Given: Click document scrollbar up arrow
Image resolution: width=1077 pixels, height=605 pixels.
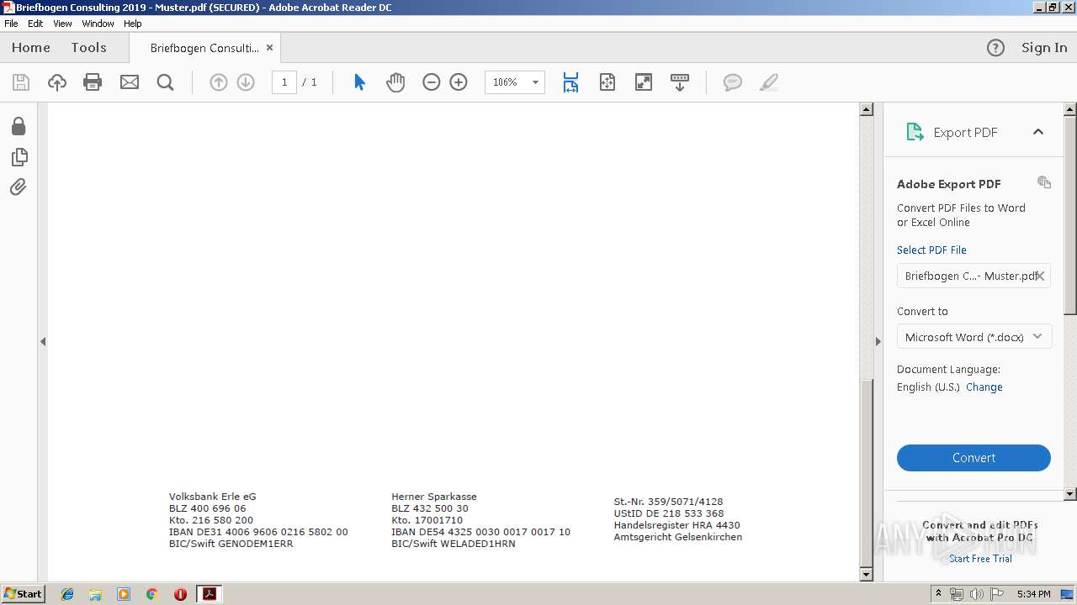Looking at the screenshot, I should tap(867, 109).
